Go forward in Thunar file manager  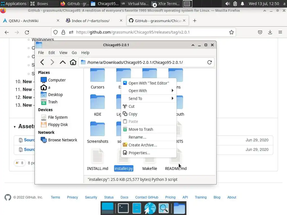coord(52,62)
